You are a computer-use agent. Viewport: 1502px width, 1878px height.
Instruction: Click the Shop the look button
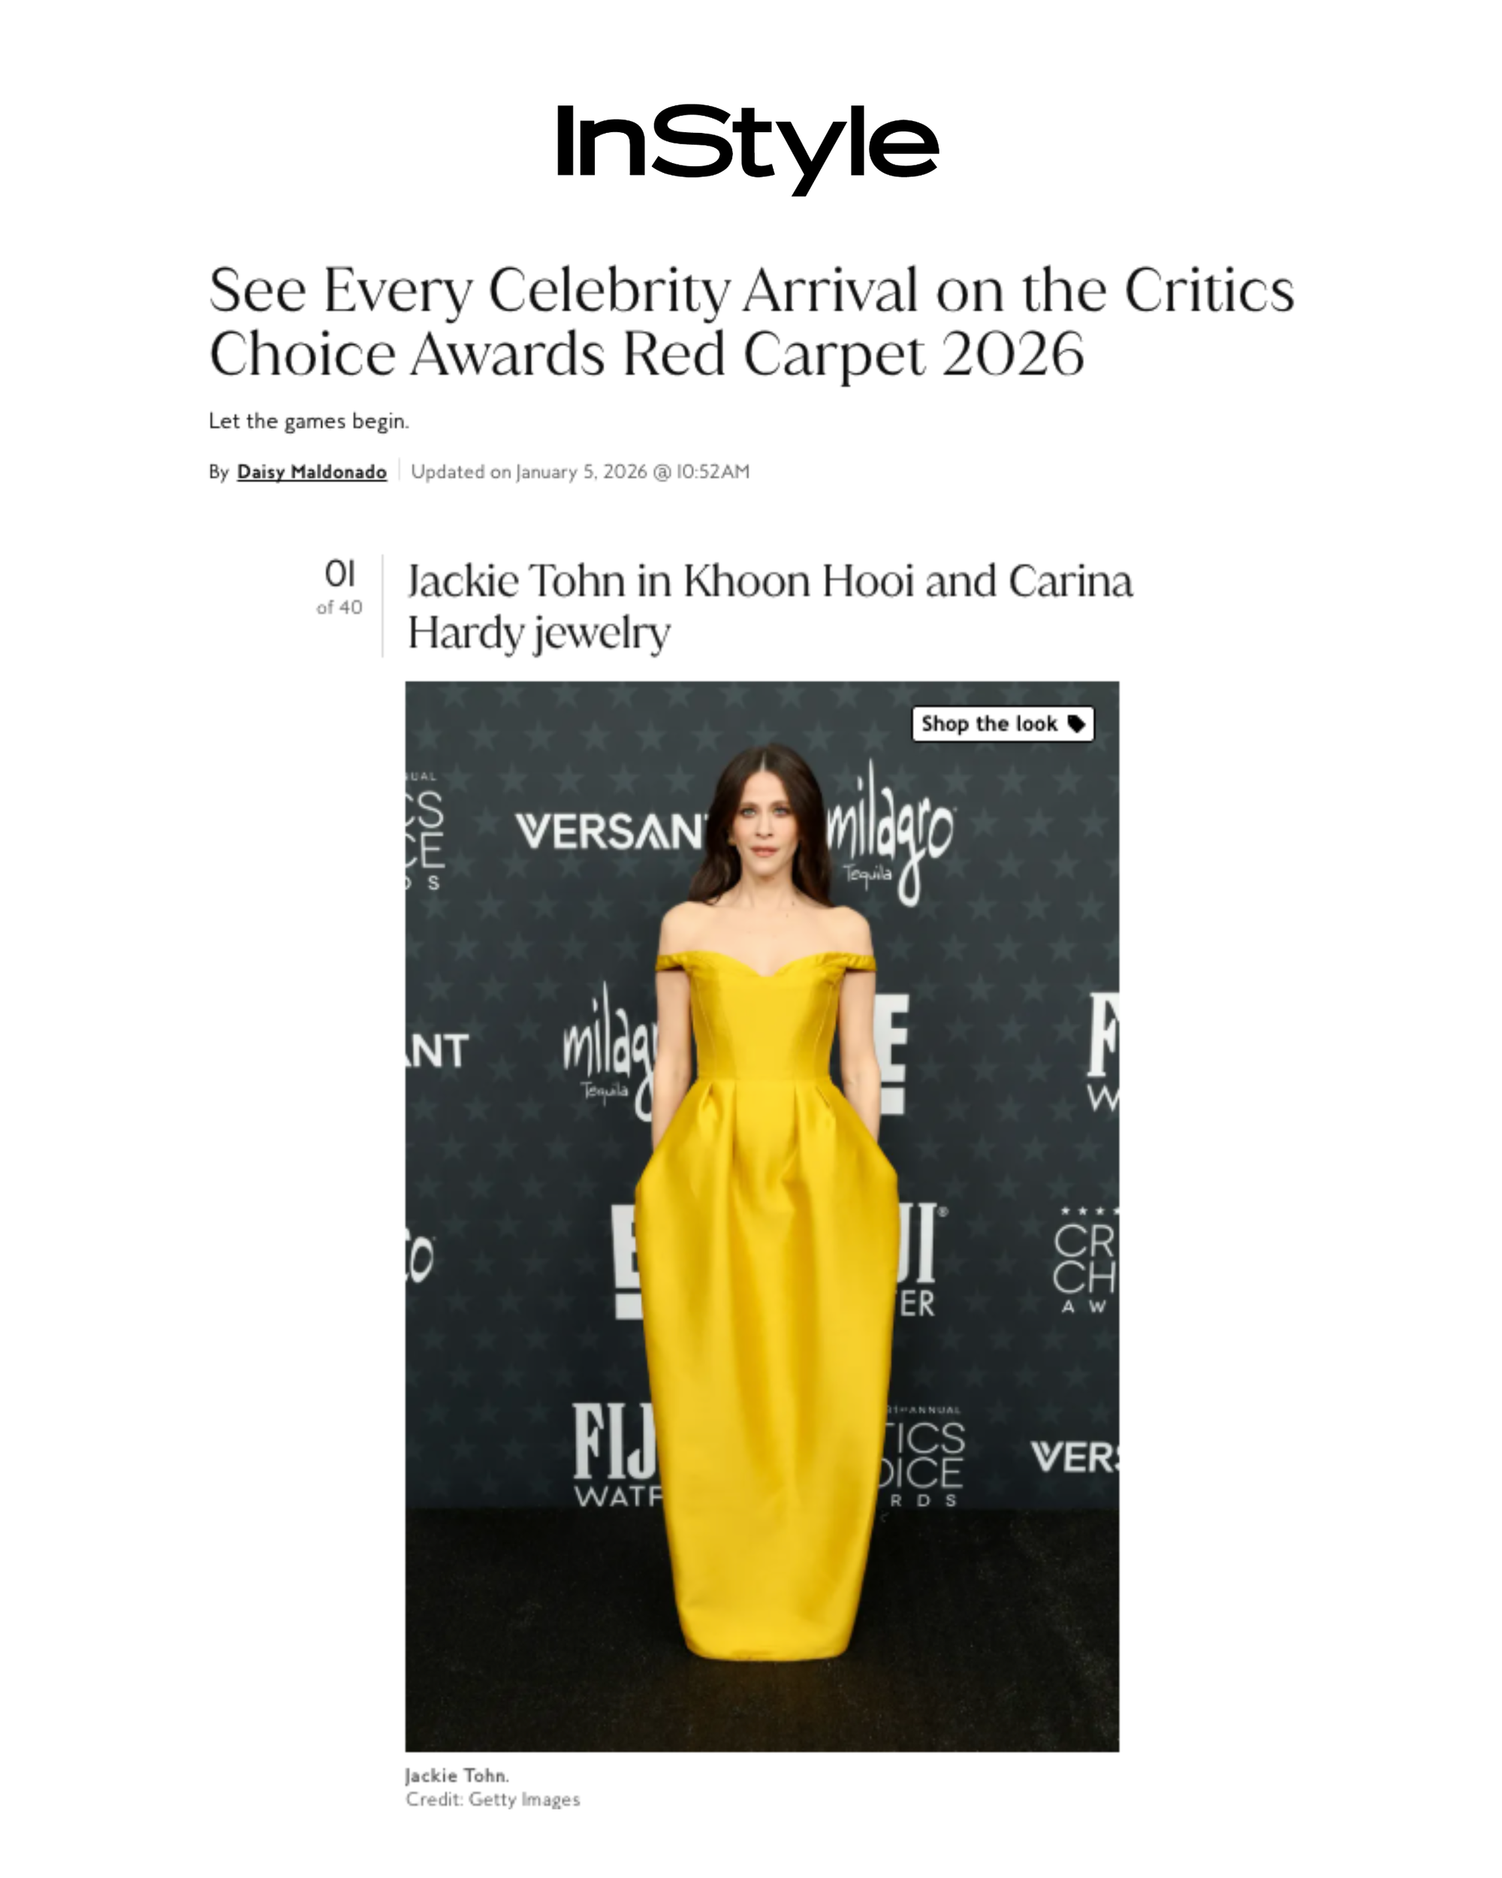(1003, 724)
